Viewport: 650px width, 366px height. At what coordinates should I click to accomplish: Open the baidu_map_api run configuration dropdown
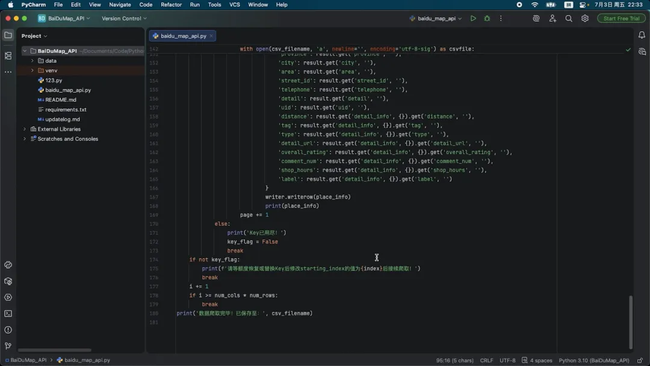tap(435, 18)
